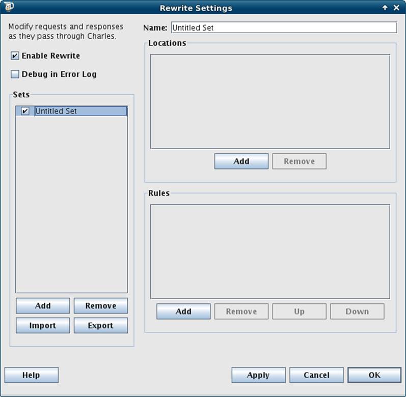Click the Export button
This screenshot has width=406, height=397.
tap(101, 325)
